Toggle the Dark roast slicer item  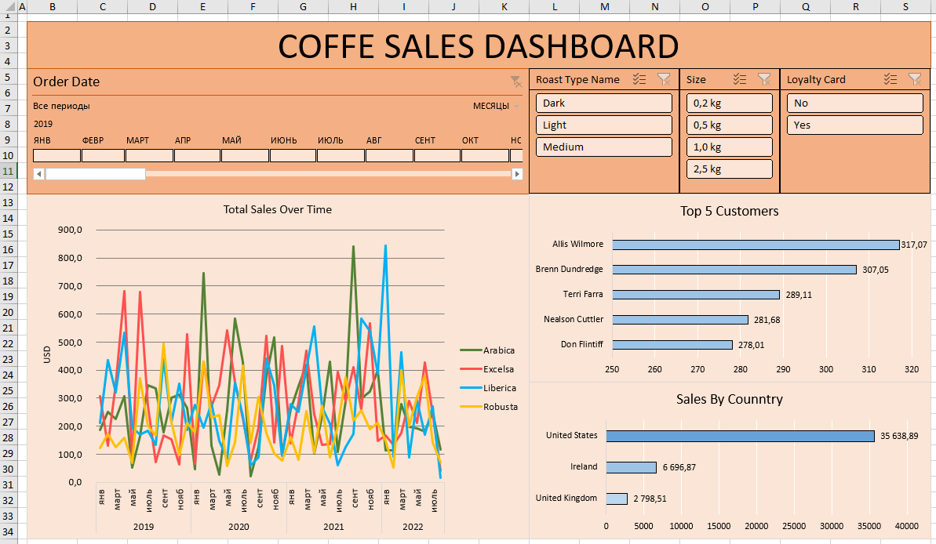click(603, 103)
